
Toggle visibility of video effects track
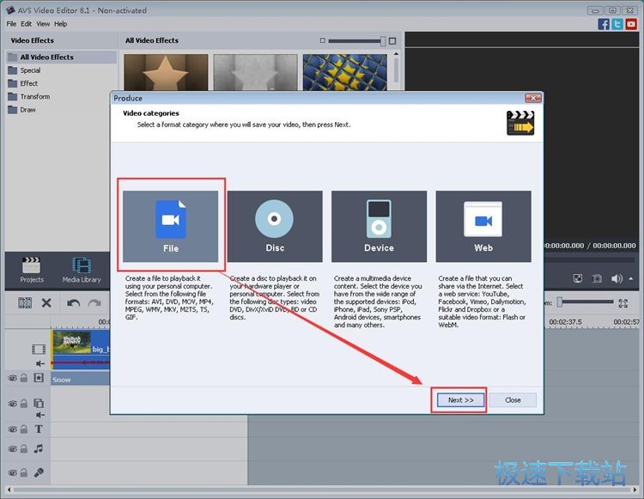coord(13,378)
